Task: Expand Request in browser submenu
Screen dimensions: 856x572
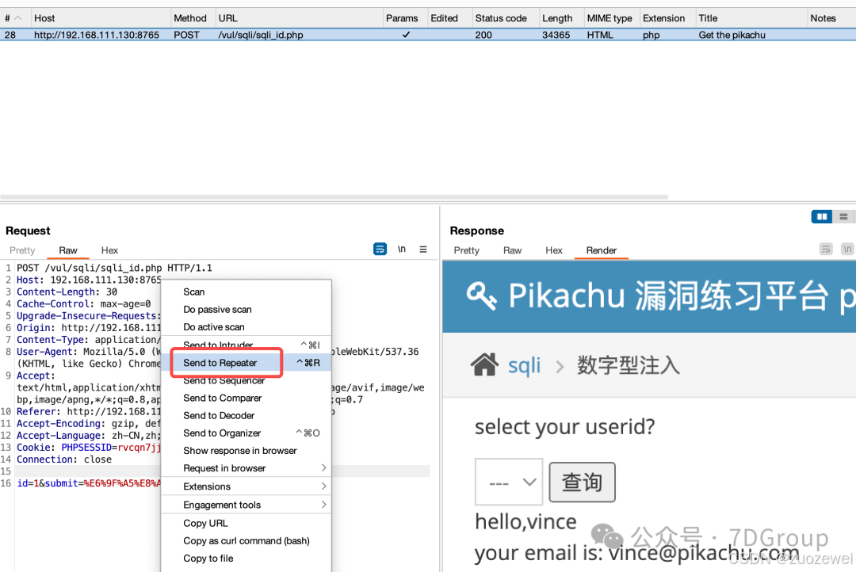Action: tap(246, 468)
